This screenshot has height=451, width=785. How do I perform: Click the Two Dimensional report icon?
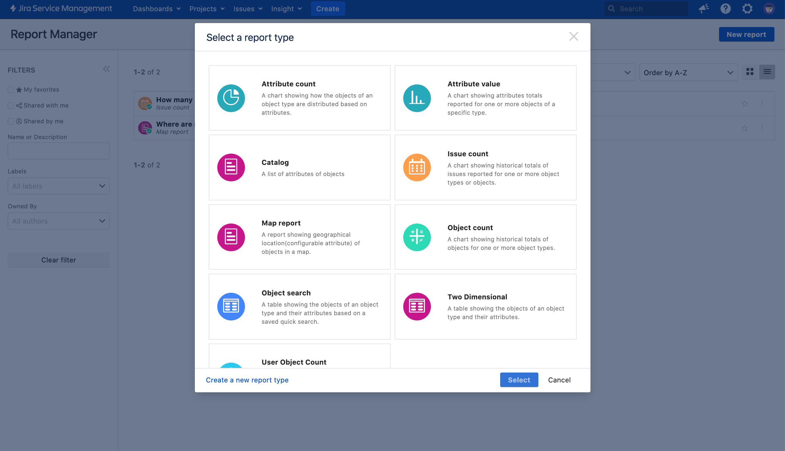[417, 307]
